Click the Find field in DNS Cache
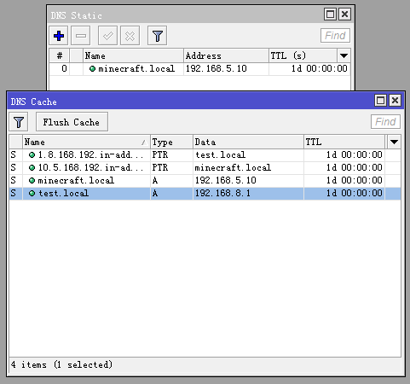 (385, 122)
